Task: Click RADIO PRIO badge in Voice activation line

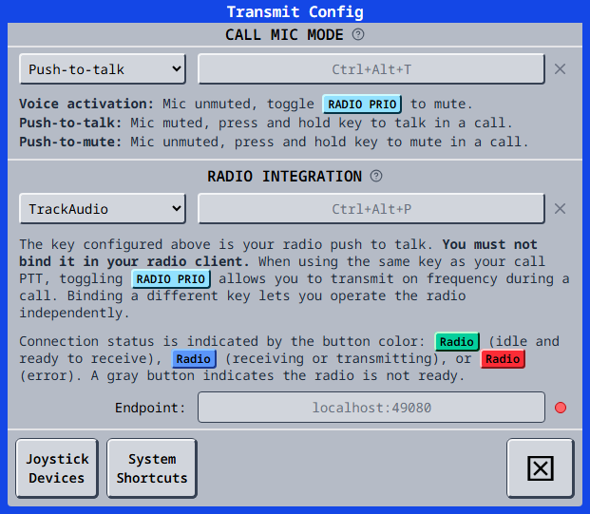Action: pos(362,104)
